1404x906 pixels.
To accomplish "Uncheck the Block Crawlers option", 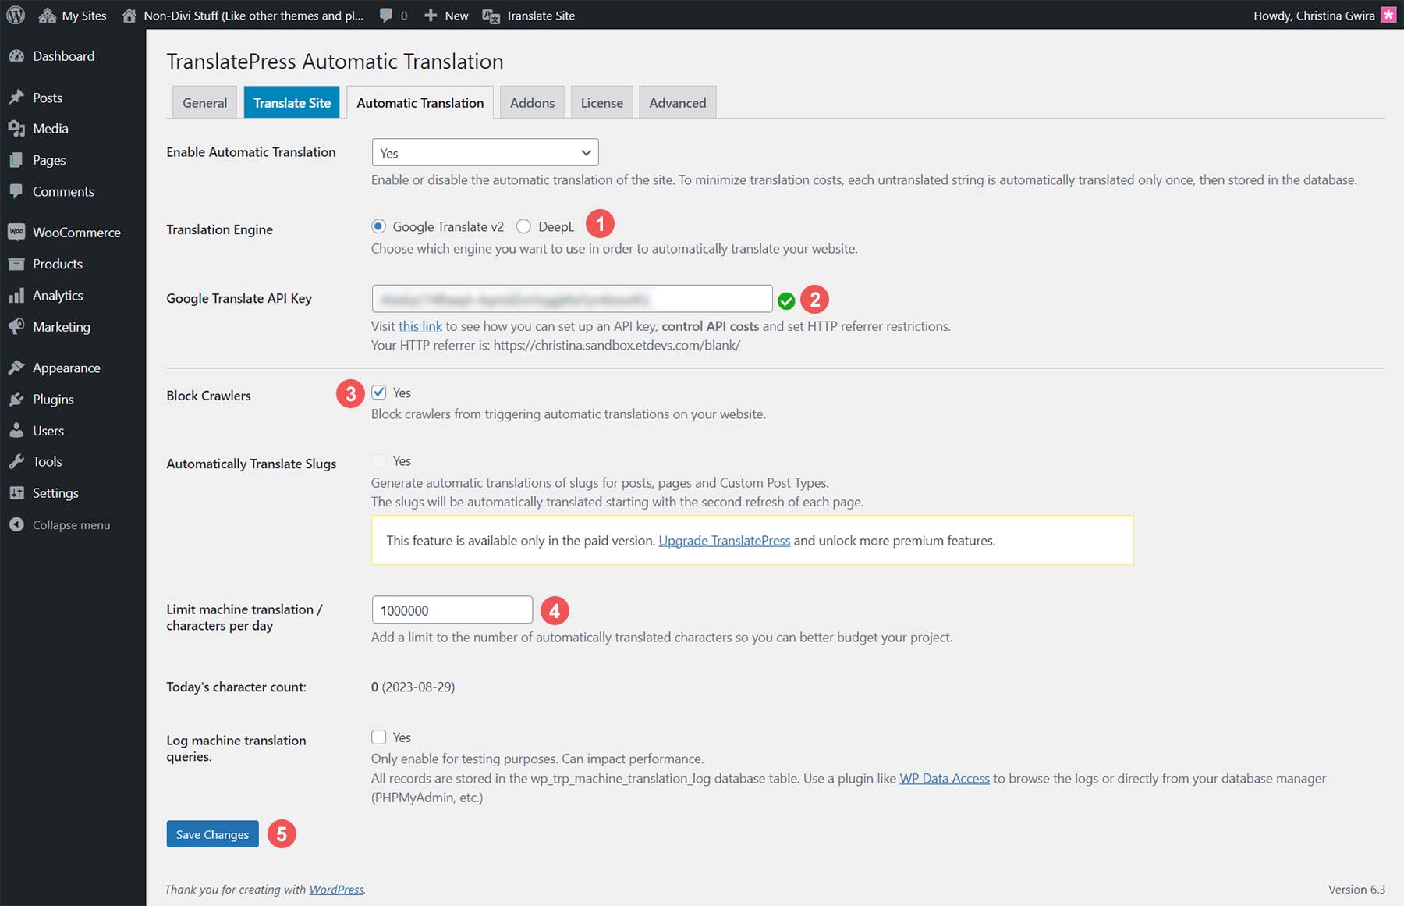I will (379, 393).
